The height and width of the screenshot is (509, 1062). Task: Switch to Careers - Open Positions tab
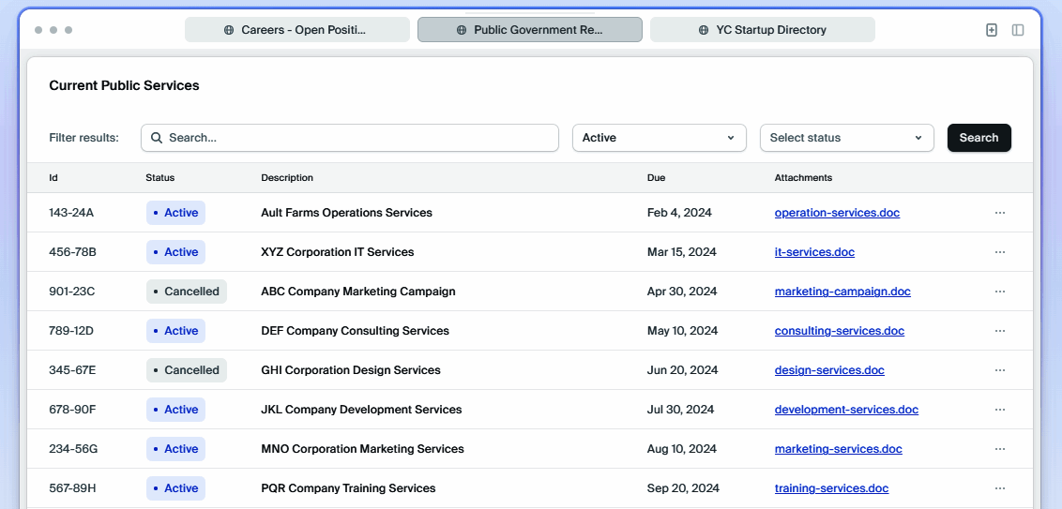coord(296,30)
